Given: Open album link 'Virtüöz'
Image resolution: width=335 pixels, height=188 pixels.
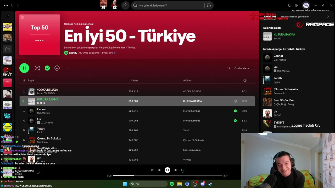Looking at the screenshot, I should click(187, 160).
